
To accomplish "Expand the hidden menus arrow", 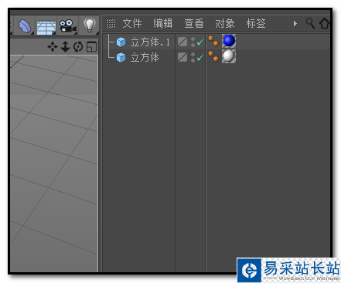I will (x=295, y=24).
